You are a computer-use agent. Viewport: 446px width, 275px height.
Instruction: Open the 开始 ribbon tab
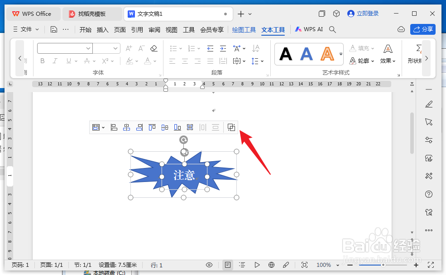pyautogui.click(x=85, y=29)
